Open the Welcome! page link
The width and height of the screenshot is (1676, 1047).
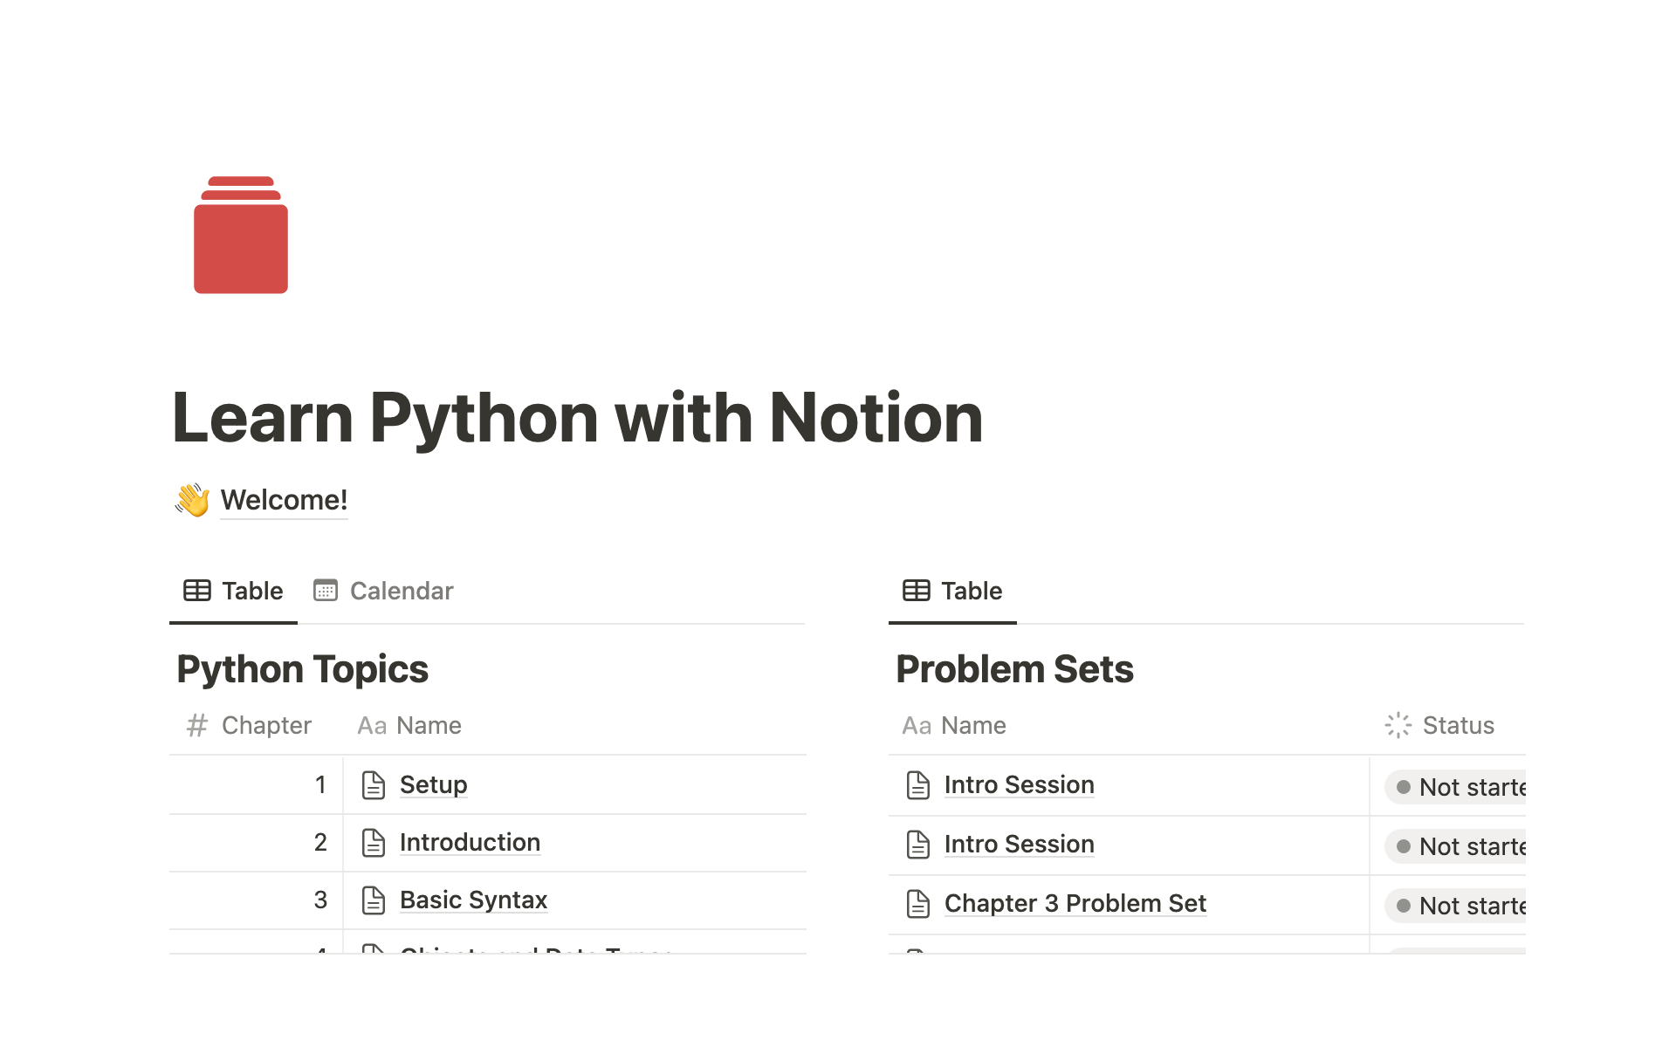(x=284, y=500)
